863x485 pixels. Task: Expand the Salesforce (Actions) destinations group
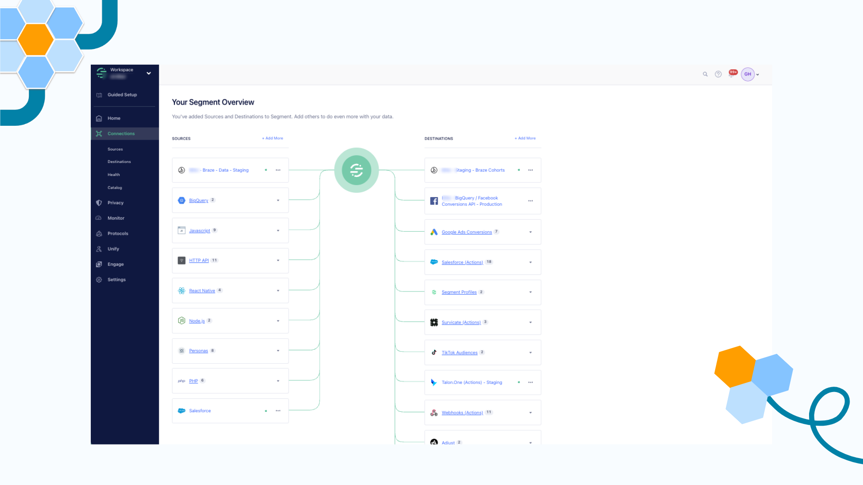click(530, 262)
